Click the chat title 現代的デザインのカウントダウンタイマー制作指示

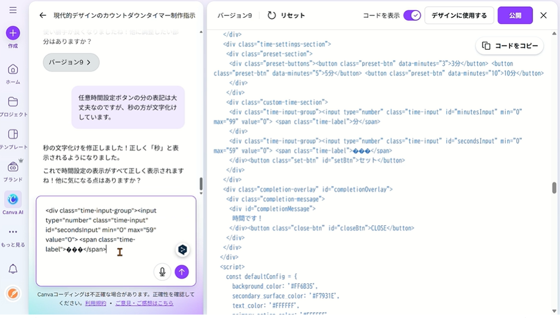[125, 15]
